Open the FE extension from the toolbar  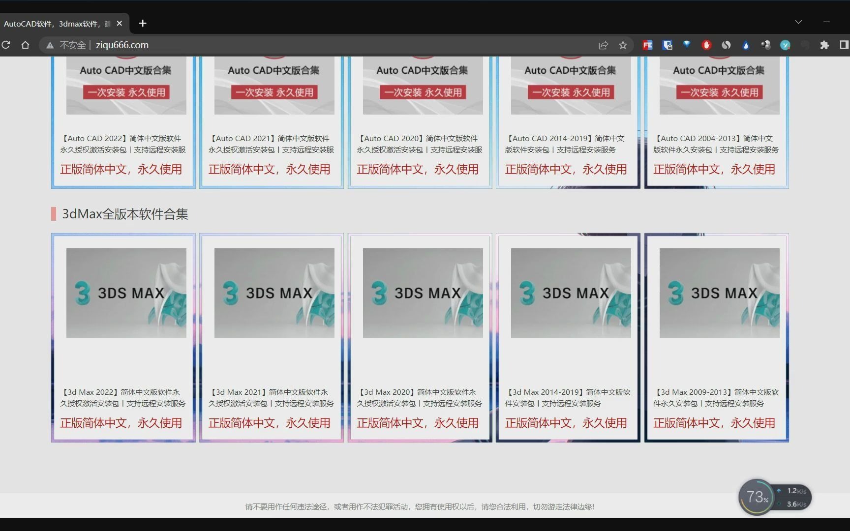(647, 45)
